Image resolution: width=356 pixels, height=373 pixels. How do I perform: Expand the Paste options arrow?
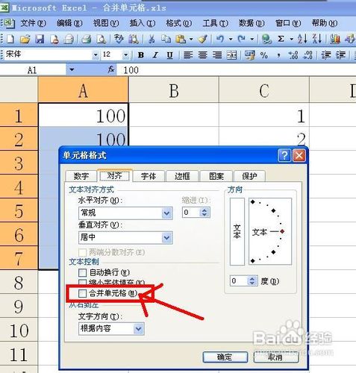click(191, 39)
